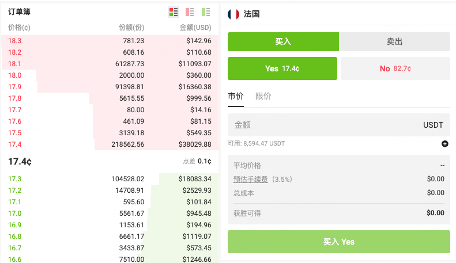Click the 获胜可得 payout value $0.00

435,213
